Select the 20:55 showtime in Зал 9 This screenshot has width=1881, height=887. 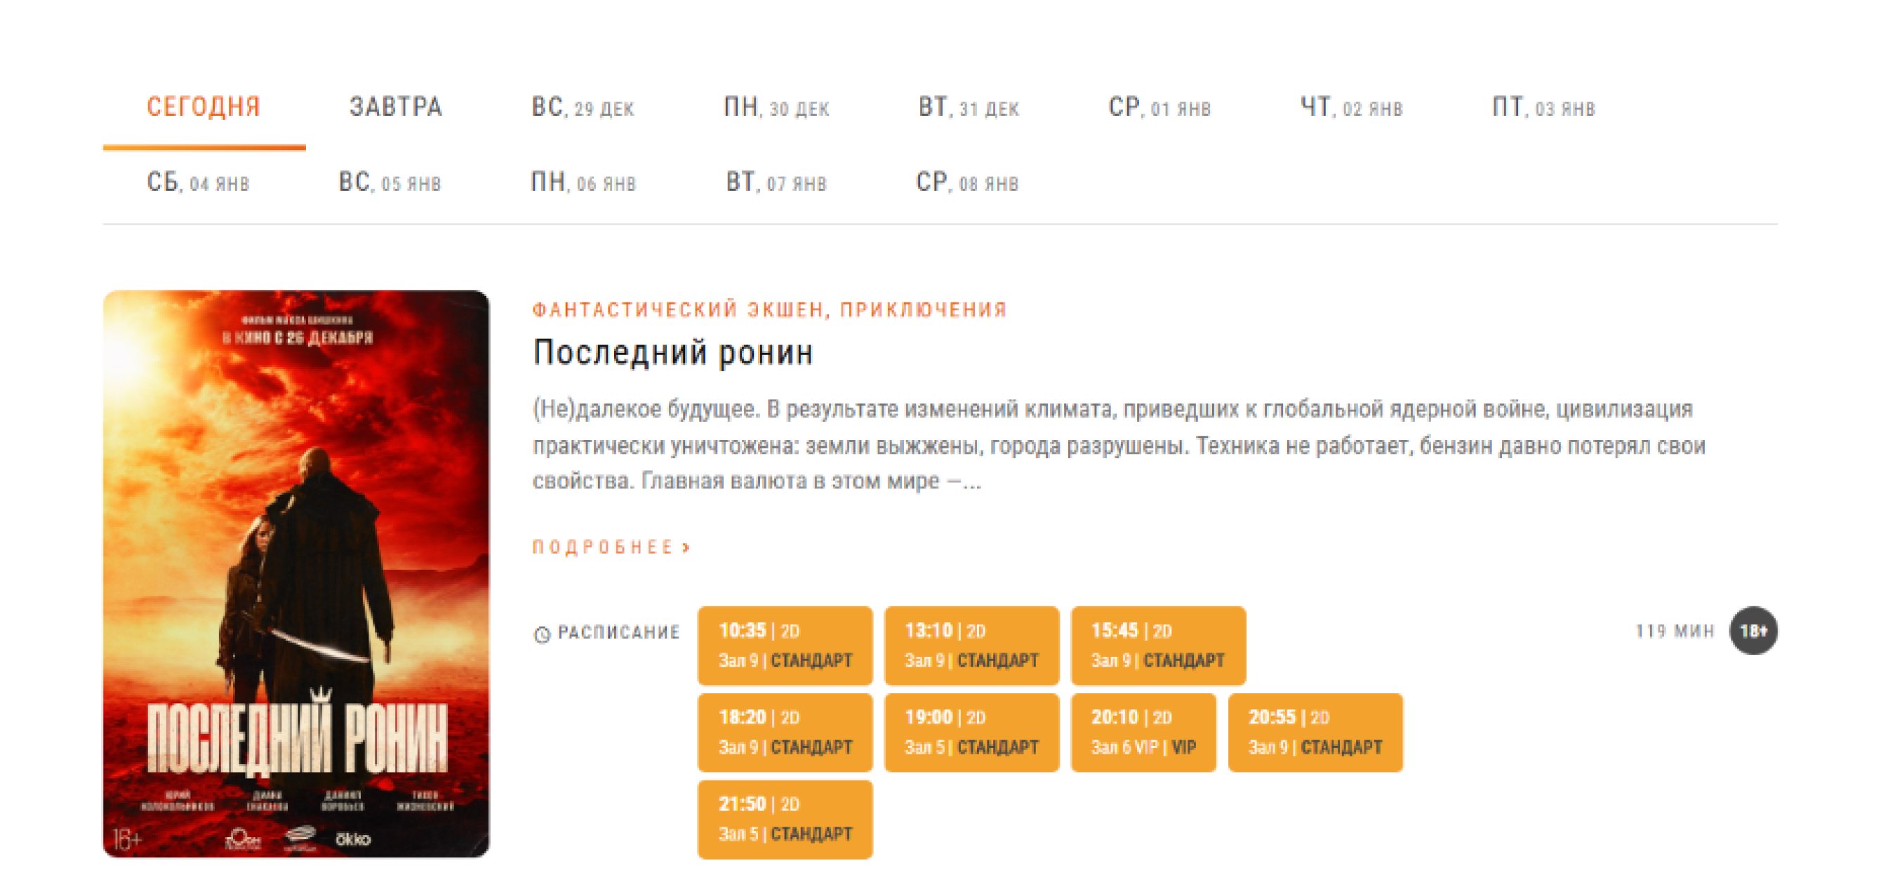tap(1315, 731)
